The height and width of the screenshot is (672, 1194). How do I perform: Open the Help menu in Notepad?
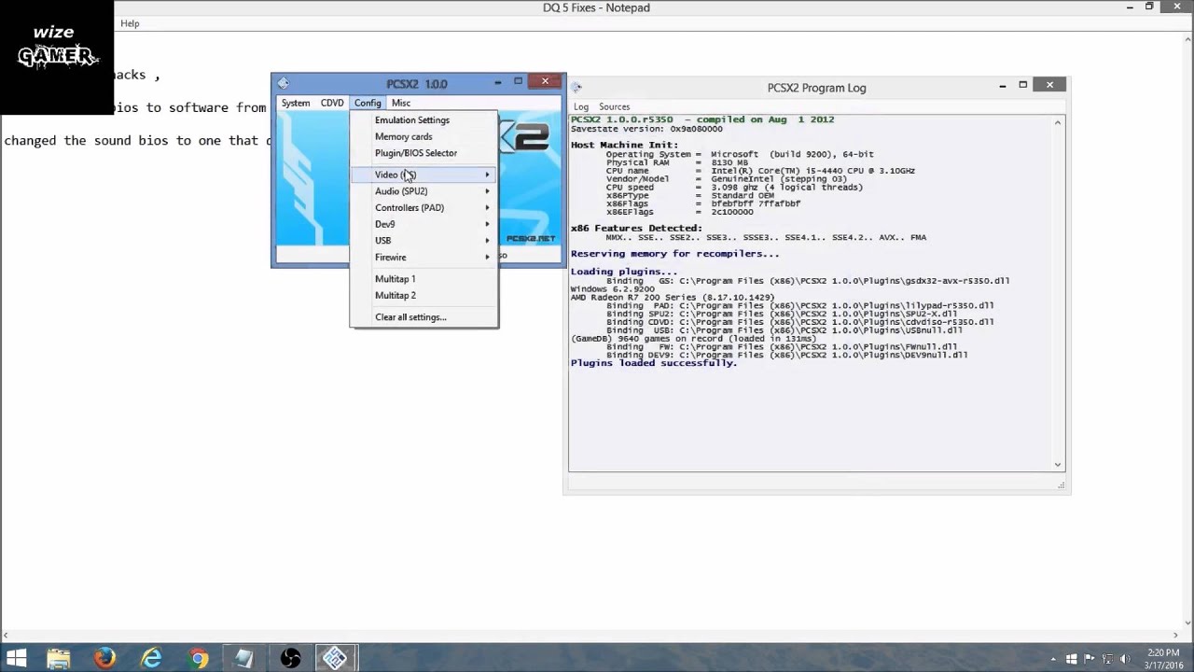coord(130,23)
